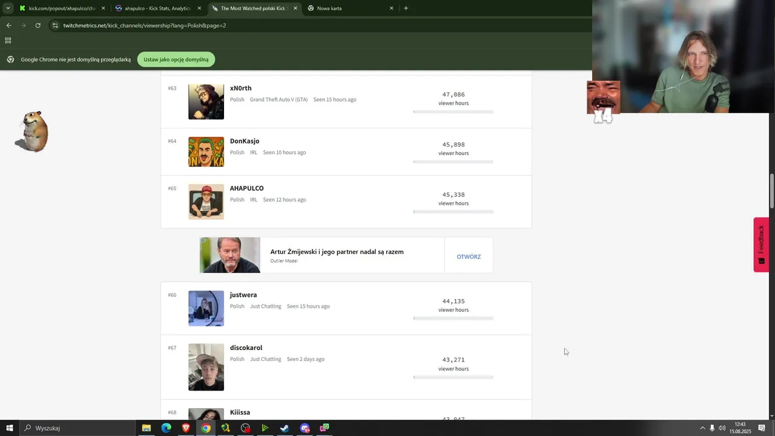Open the red Feedback side tab

pos(761,245)
